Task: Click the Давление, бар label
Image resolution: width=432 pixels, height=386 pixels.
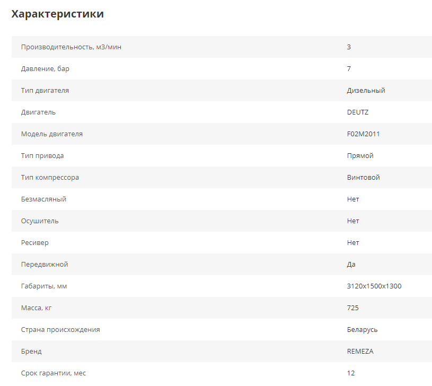Action: tap(46, 69)
